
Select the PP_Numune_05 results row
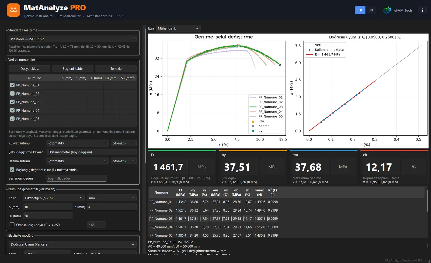coord(214,235)
